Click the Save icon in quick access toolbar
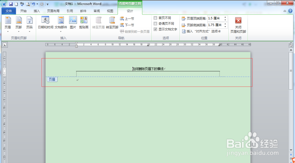The image size is (295, 163). click(11, 4)
